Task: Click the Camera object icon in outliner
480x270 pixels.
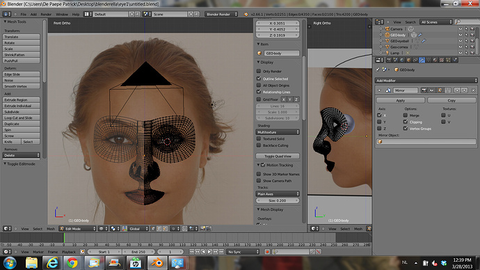Action: [x=387, y=29]
